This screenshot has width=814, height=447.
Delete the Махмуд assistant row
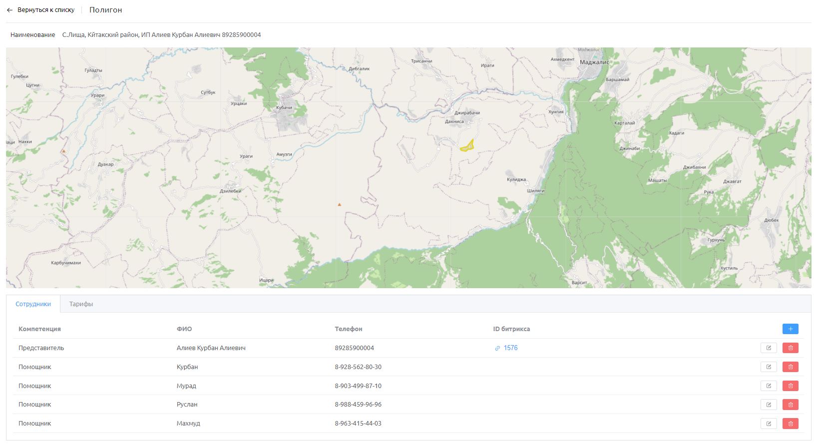pyautogui.click(x=791, y=424)
